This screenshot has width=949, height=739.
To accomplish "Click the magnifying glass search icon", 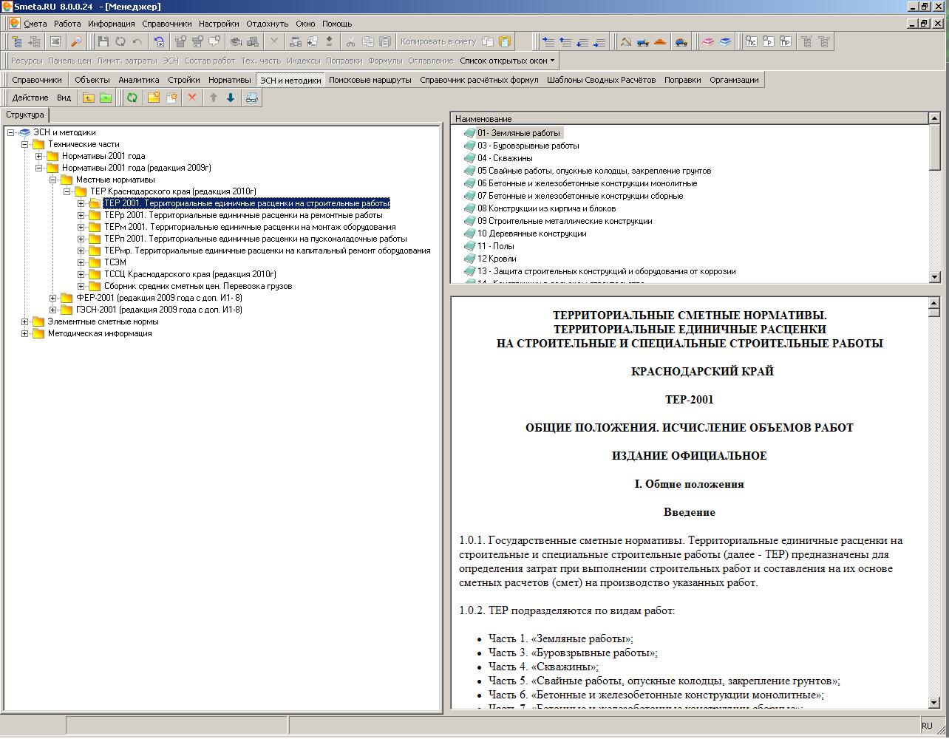I will pos(76,42).
